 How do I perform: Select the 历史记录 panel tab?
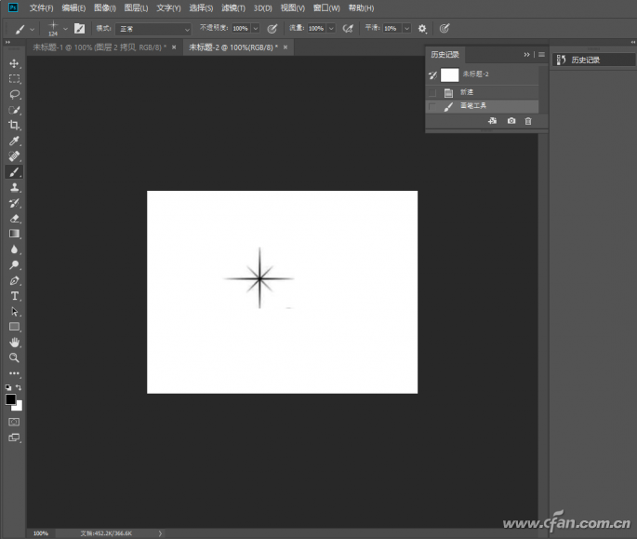coord(445,55)
